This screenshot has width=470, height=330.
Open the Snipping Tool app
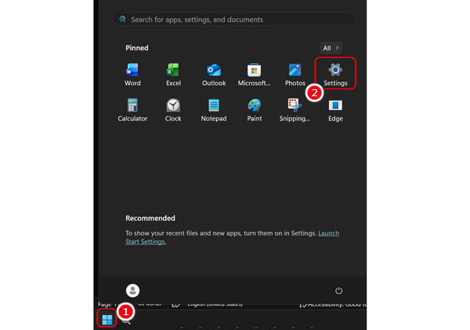[295, 109]
